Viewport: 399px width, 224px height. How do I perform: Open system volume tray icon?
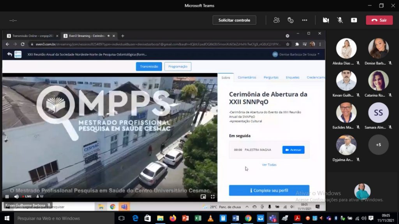(x=364, y=218)
